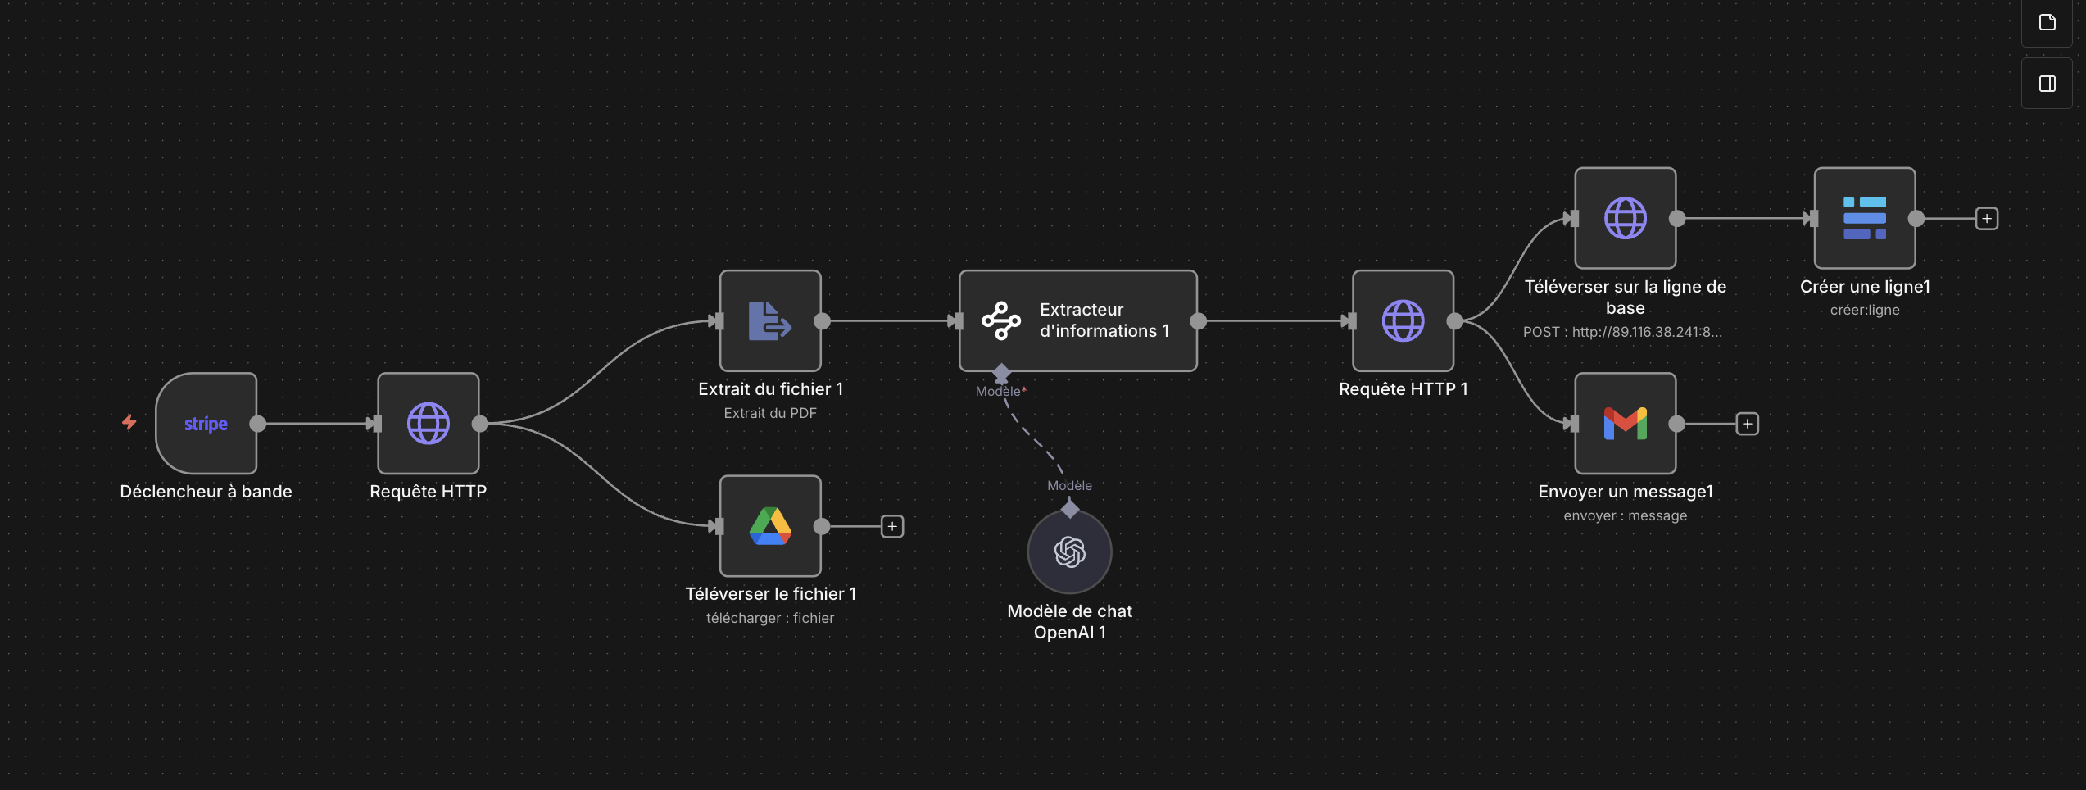Open the sticky note icon top right

pos(2047,22)
